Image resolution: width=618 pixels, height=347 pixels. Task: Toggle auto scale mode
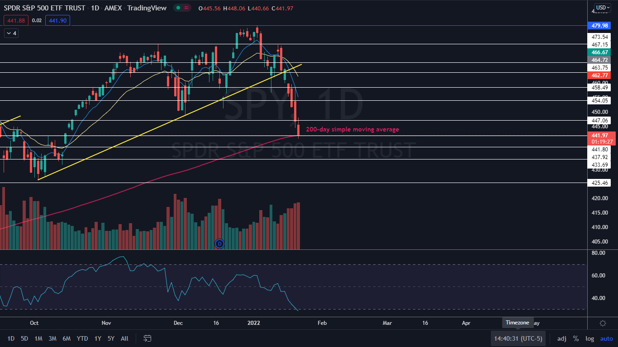(x=606, y=338)
